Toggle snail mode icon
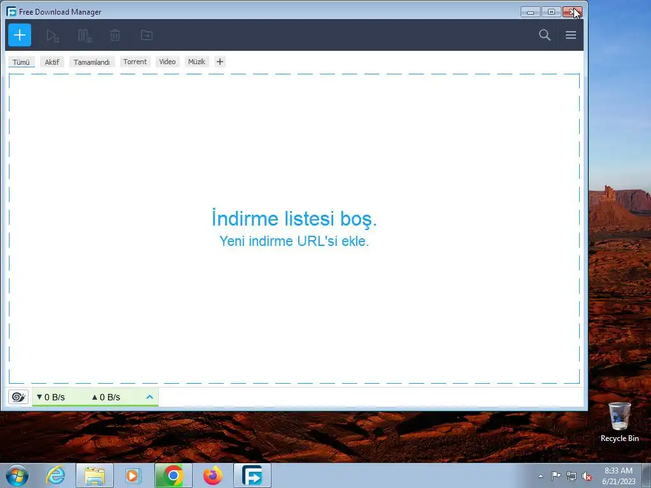 tap(18, 397)
